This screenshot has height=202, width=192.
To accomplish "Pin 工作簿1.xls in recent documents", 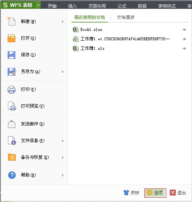I will click(x=184, y=48).
